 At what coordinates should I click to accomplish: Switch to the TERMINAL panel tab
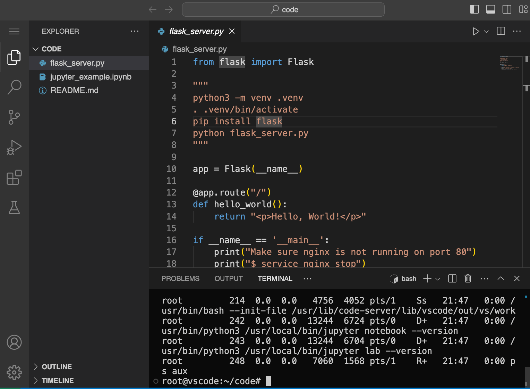point(275,279)
